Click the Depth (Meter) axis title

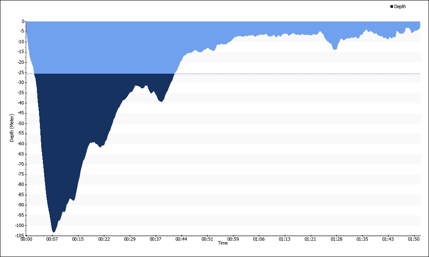tap(12, 128)
